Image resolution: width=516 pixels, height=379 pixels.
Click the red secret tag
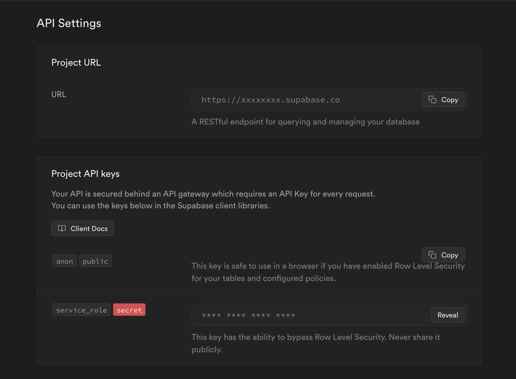tap(129, 310)
